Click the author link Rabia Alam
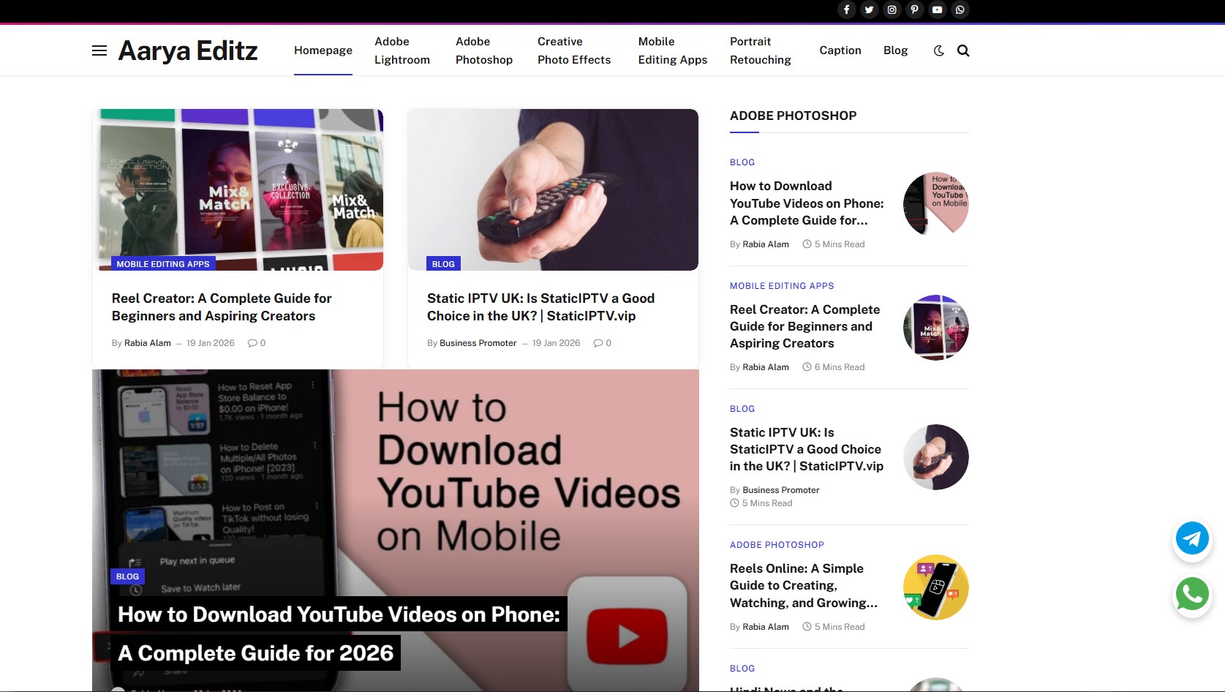This screenshot has height=692, width=1225. pos(146,342)
